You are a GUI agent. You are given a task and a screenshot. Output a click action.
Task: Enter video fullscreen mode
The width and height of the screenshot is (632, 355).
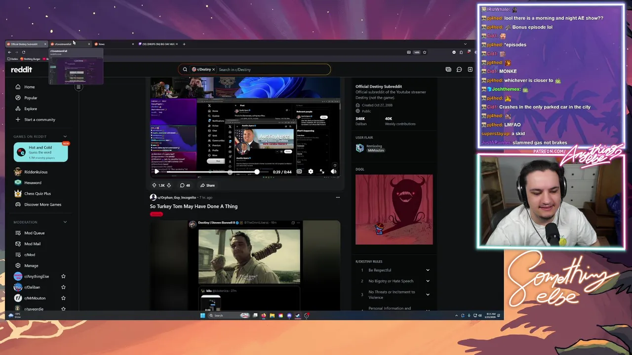322,172
